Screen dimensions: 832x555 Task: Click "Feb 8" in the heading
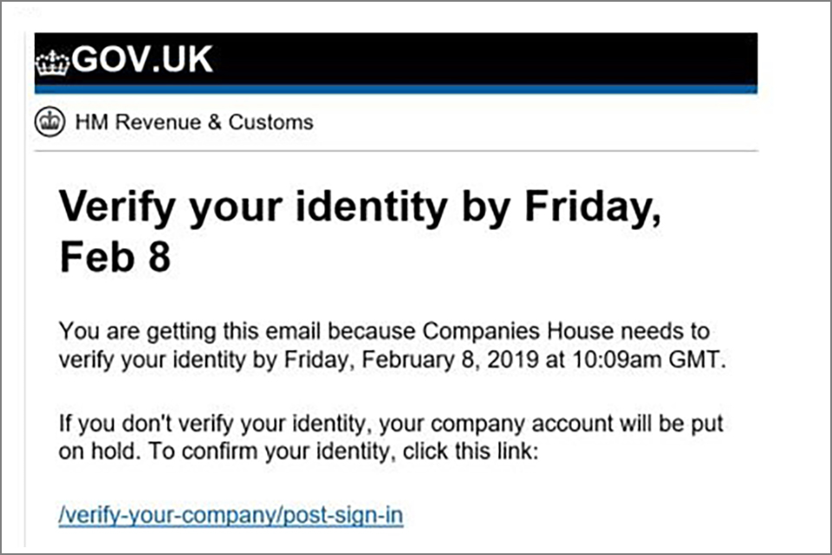tap(114, 258)
